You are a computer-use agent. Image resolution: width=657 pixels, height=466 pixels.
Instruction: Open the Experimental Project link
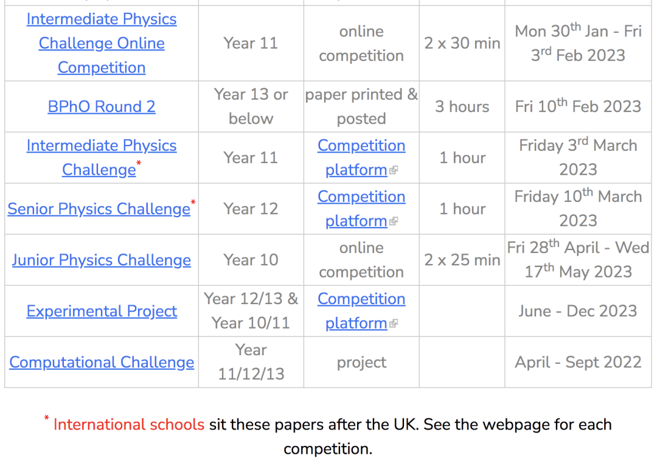(101, 311)
